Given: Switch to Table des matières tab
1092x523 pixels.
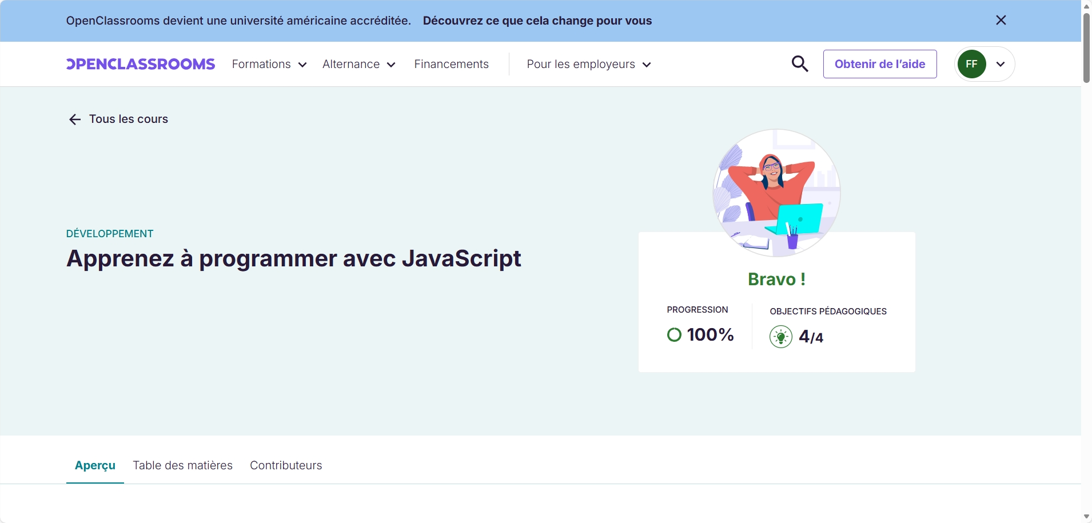Looking at the screenshot, I should tap(183, 465).
